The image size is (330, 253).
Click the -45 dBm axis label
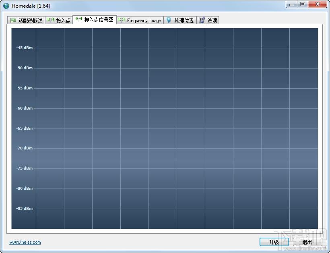coord(24,48)
